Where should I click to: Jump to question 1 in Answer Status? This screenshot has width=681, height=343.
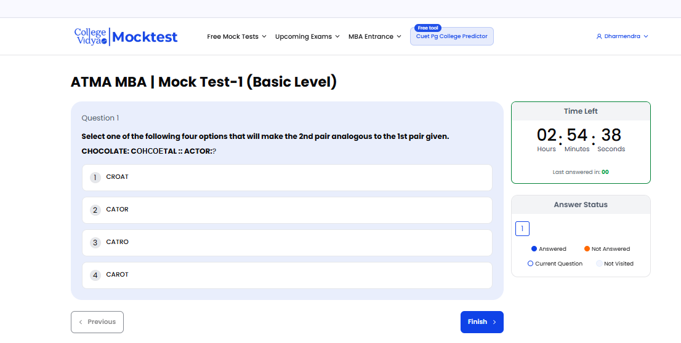point(522,229)
